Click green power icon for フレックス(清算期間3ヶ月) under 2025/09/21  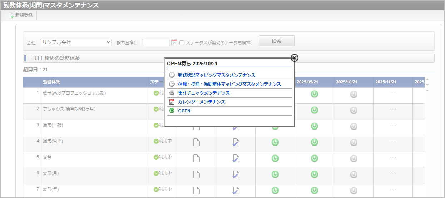coord(314,111)
